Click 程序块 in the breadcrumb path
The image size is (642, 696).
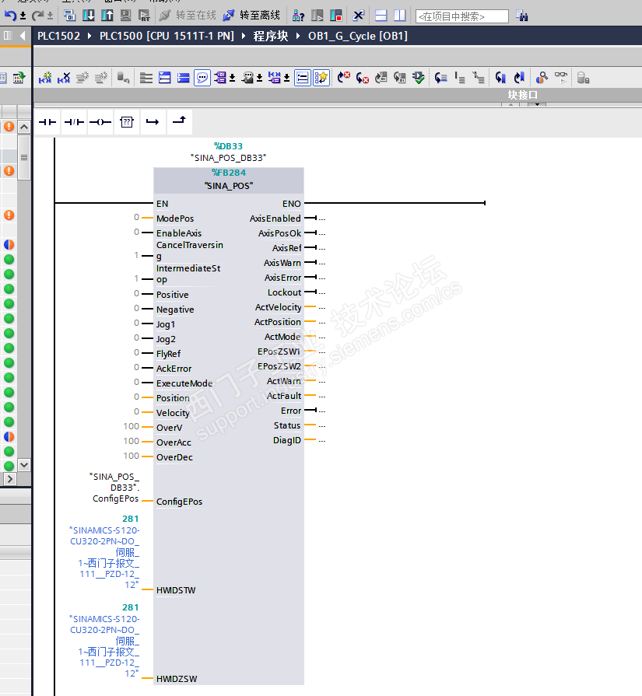[269, 36]
